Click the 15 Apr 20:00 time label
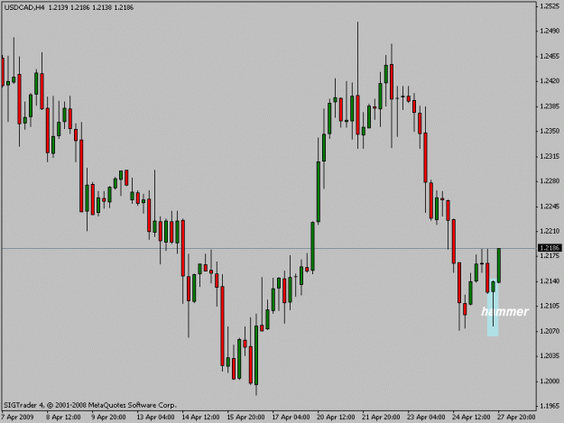Screen dimensions: 564x423 (x=245, y=418)
